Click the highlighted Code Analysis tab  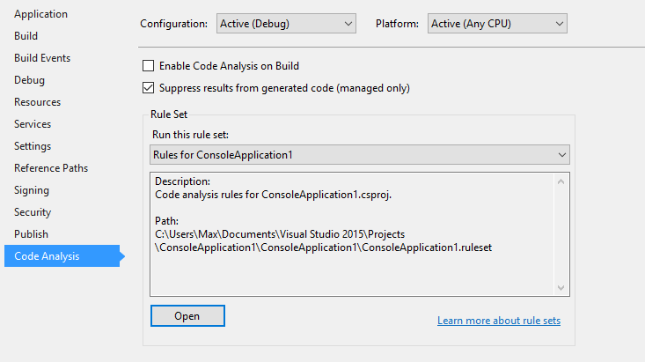click(62, 256)
